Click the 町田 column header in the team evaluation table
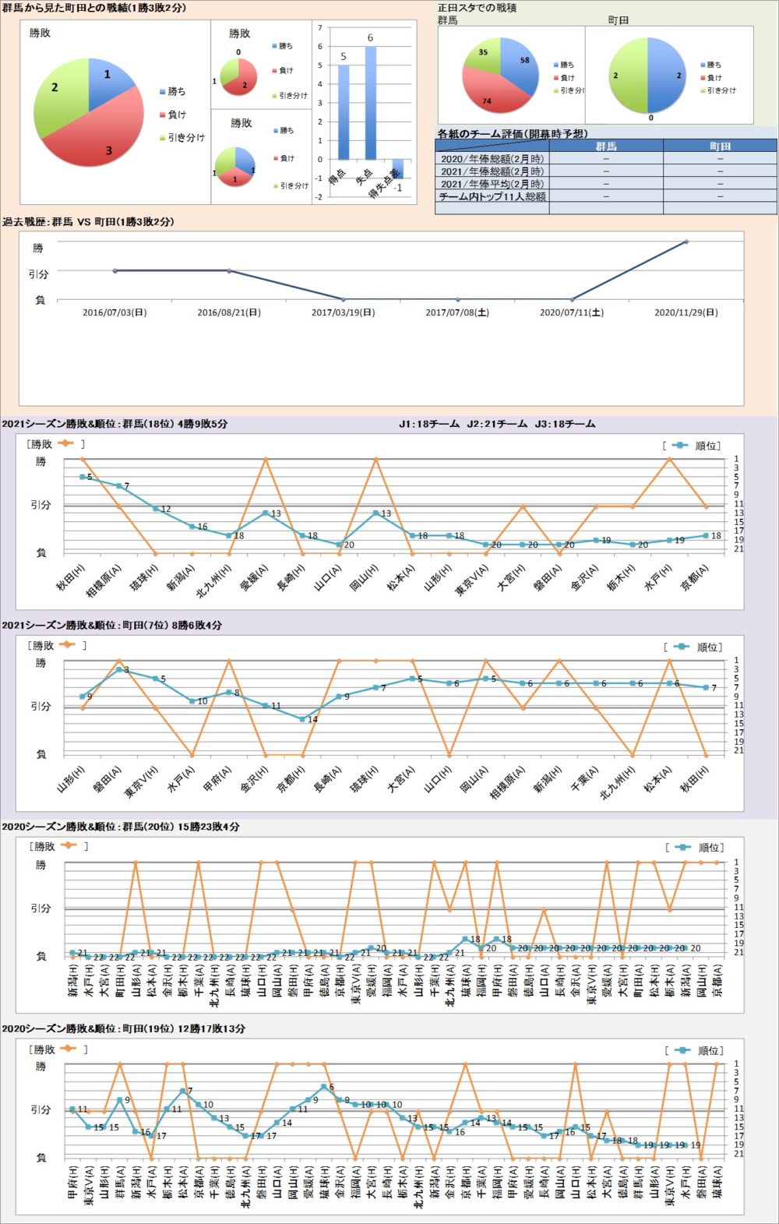 coord(720,146)
